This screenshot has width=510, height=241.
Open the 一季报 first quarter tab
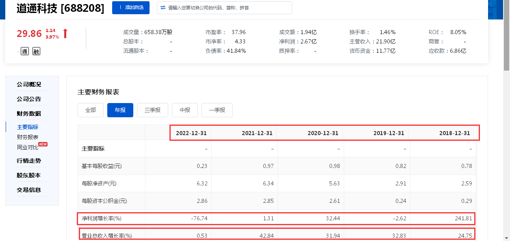coord(217,110)
